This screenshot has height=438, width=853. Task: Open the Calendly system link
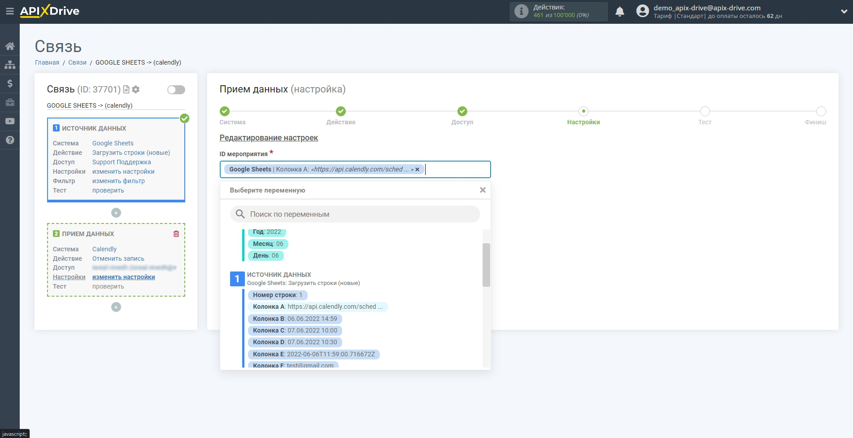click(x=104, y=249)
